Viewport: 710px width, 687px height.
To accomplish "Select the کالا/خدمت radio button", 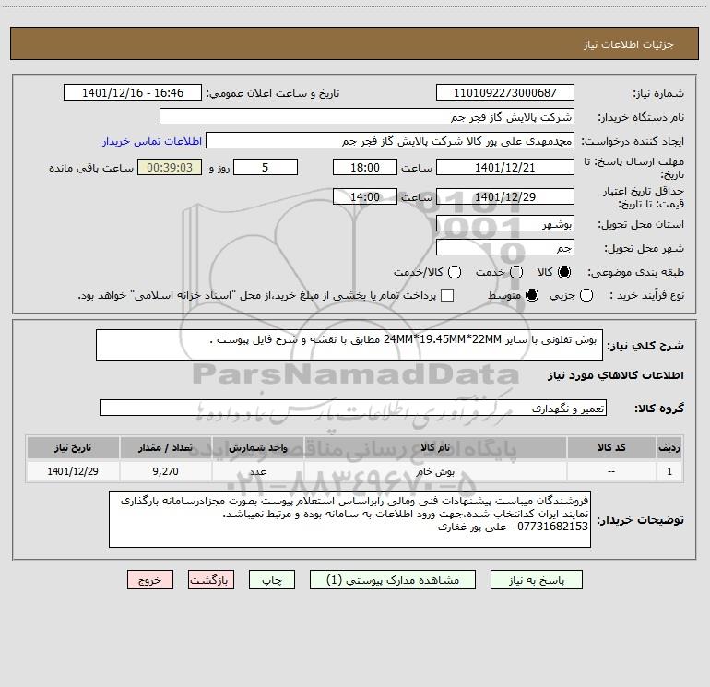I will tap(455, 272).
